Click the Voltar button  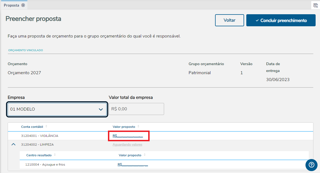coord(229,21)
